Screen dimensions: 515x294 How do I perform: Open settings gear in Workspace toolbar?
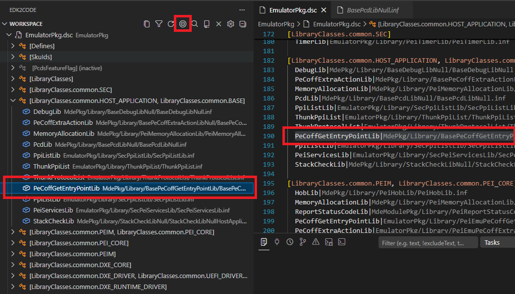(x=231, y=24)
